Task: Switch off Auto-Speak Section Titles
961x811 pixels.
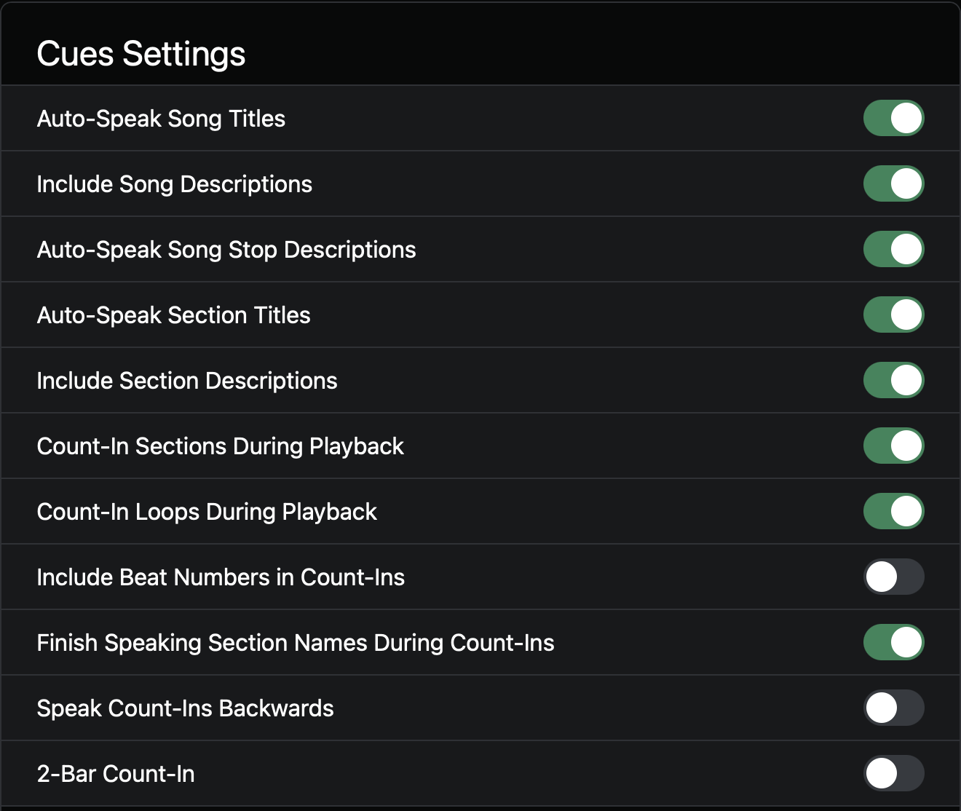Action: (893, 314)
